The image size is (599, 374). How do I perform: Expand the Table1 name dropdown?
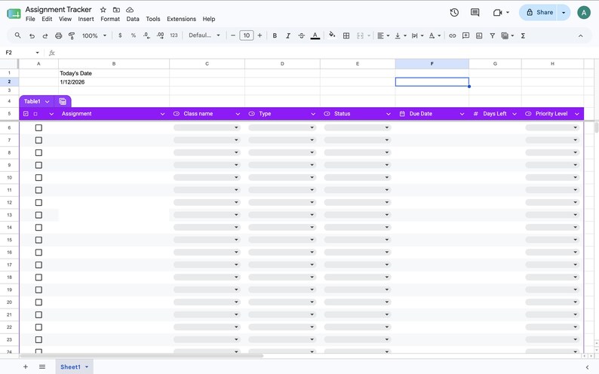coord(47,102)
